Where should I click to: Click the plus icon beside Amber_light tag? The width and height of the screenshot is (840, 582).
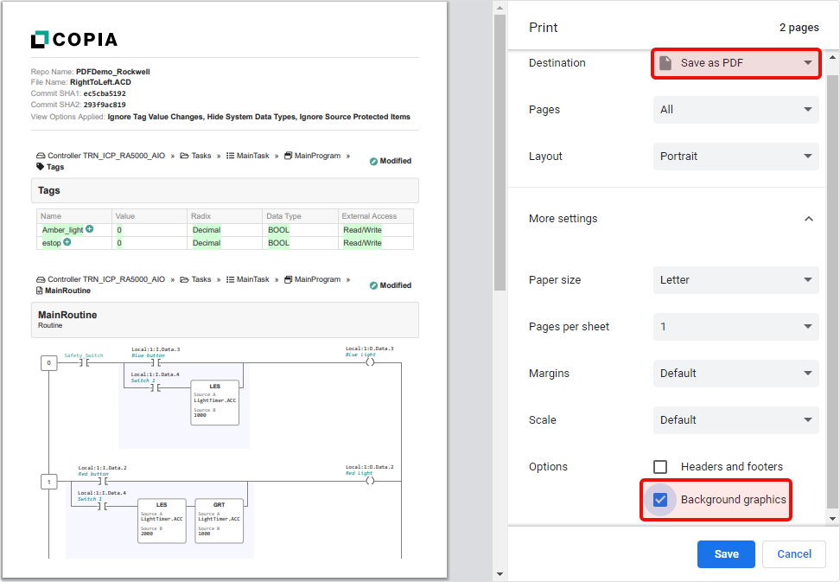click(x=90, y=229)
